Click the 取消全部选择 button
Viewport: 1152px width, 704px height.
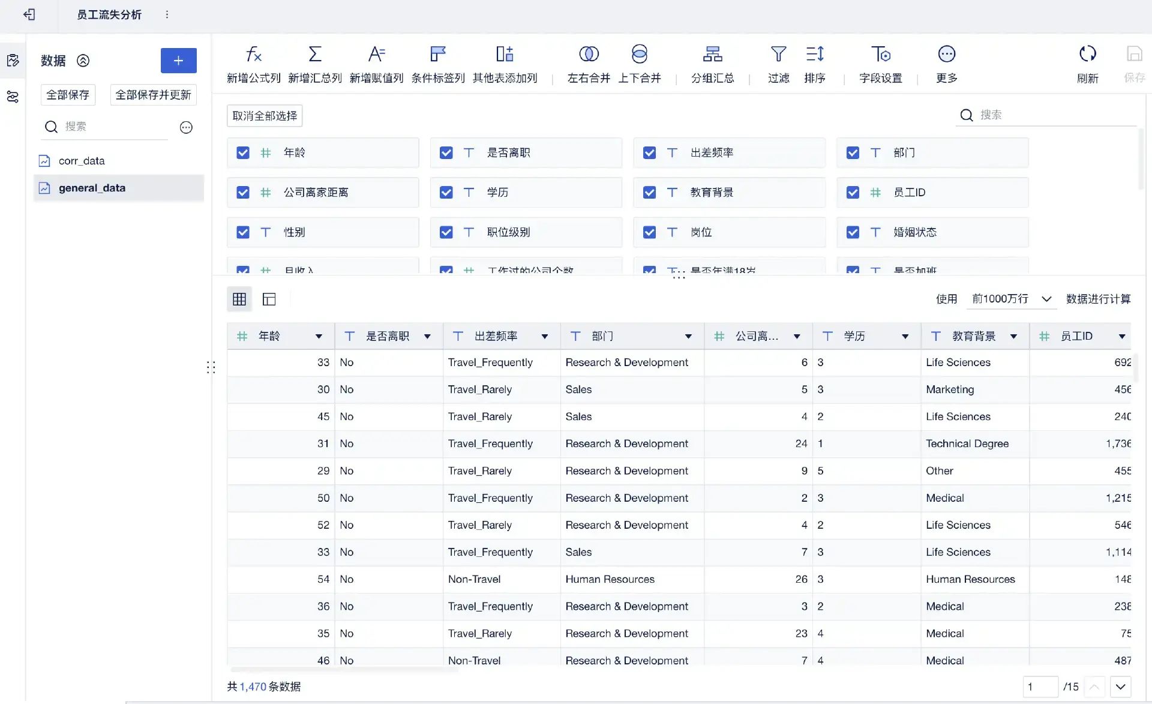tap(265, 116)
